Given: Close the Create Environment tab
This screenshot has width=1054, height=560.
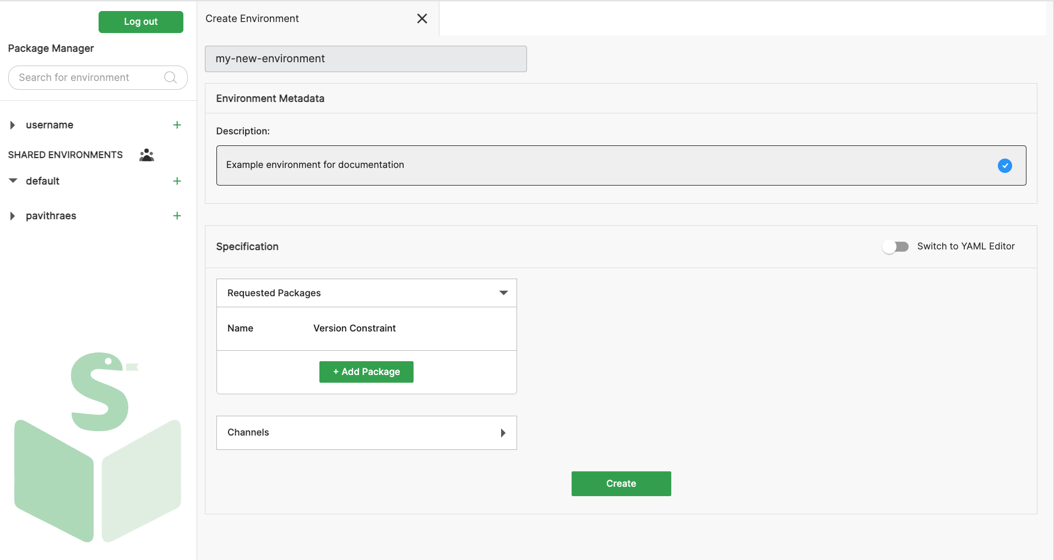Looking at the screenshot, I should (x=422, y=18).
